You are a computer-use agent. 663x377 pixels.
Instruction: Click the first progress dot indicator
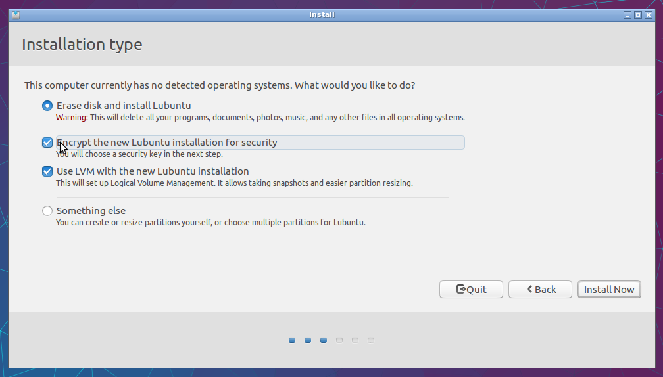pos(292,340)
